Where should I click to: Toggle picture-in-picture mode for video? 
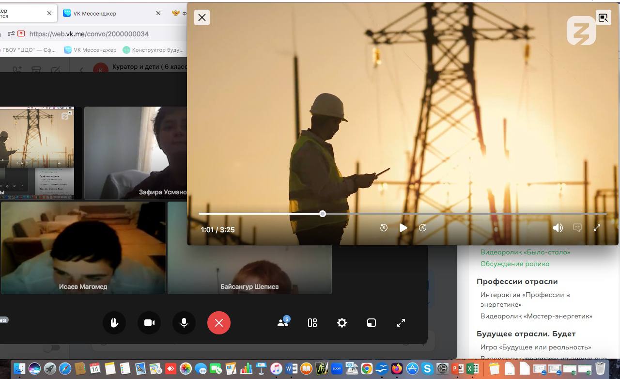tap(603, 18)
